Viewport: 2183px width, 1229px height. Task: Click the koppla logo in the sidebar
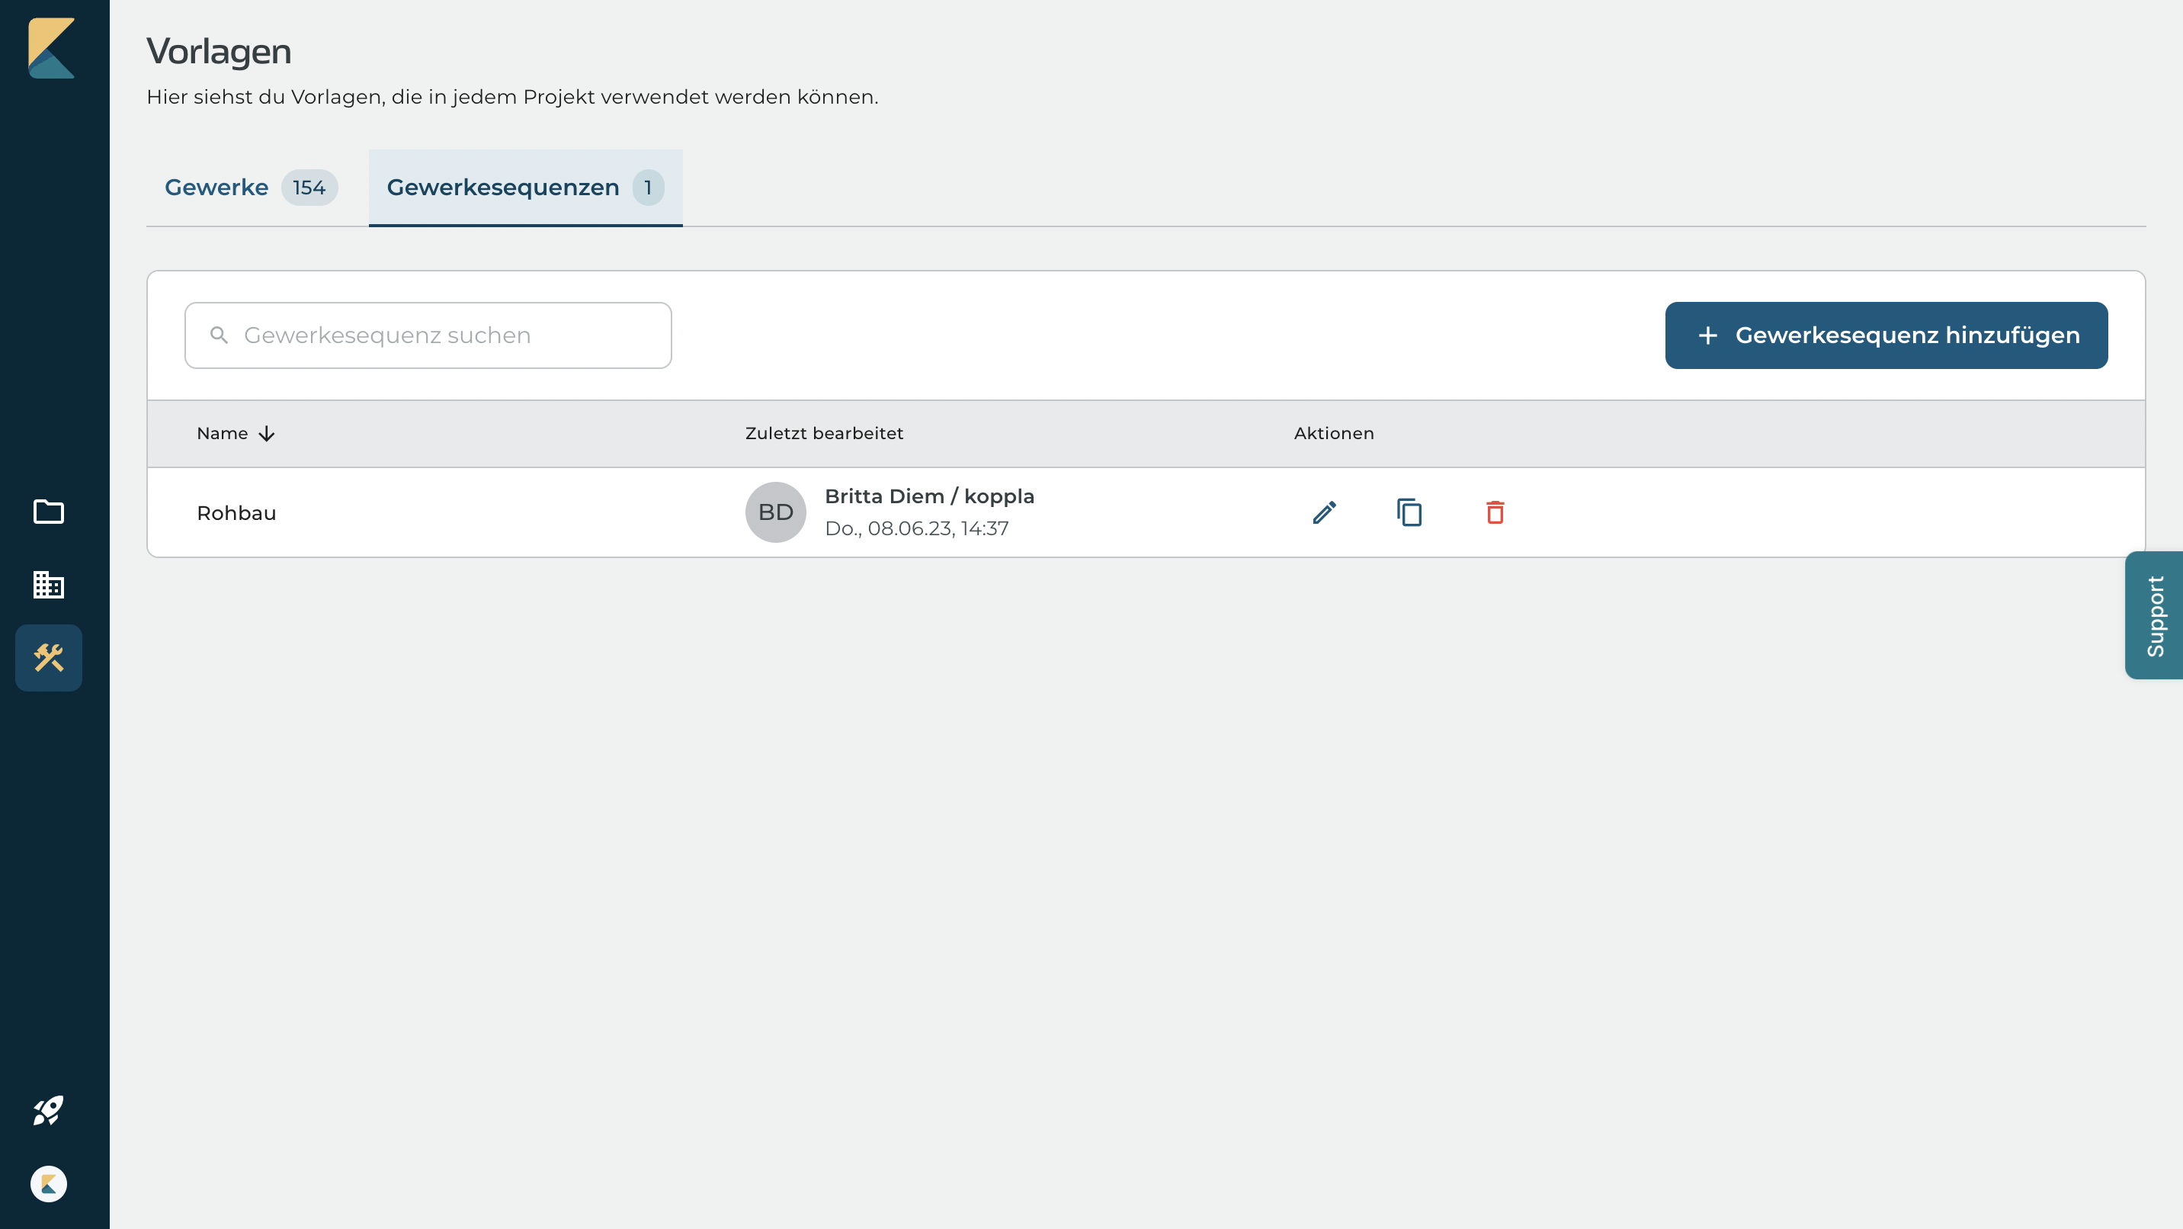click(x=52, y=48)
